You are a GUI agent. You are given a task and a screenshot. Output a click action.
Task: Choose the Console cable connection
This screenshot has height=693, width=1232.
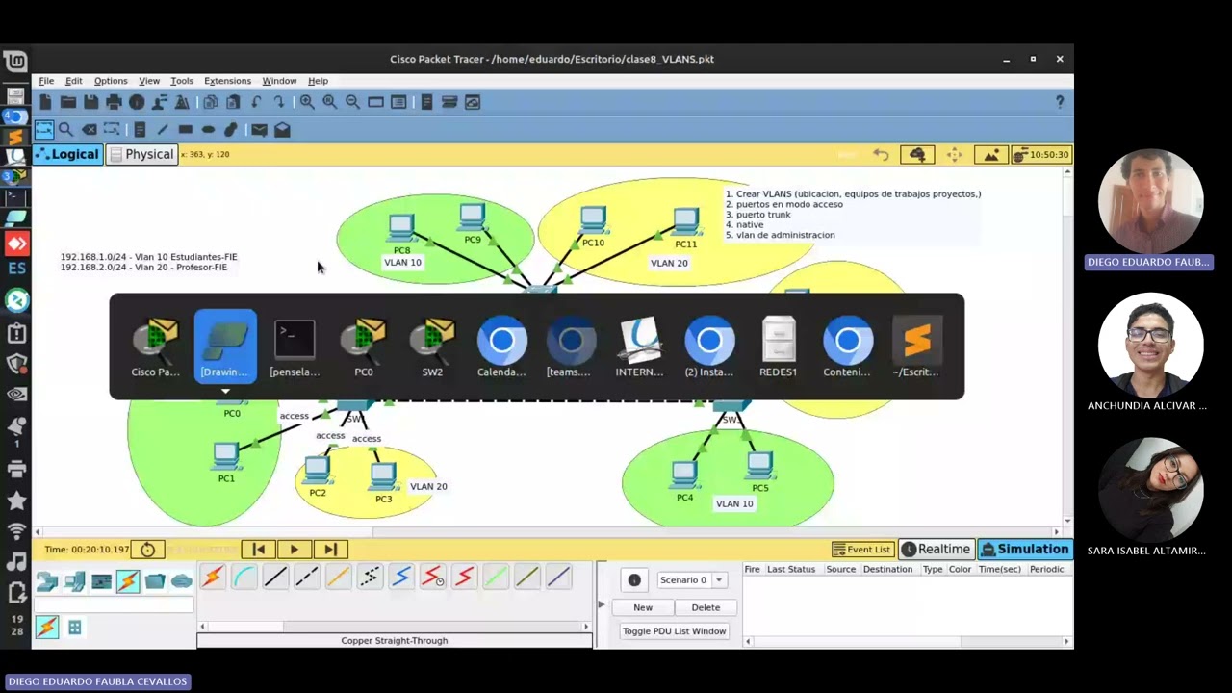pos(244,577)
